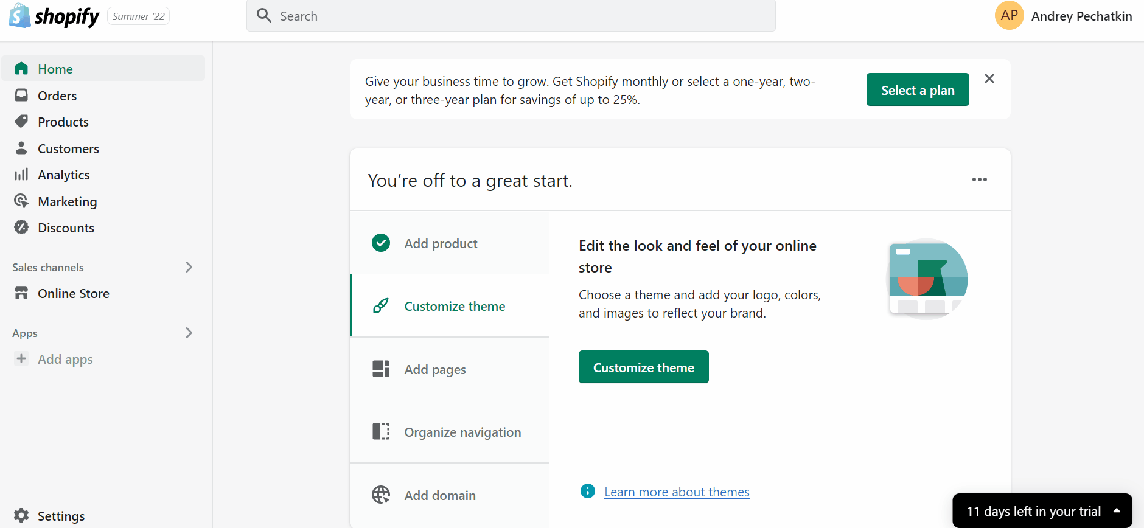Open Online Store channel
Screen dimensions: 1144x528
pyautogui.click(x=74, y=293)
